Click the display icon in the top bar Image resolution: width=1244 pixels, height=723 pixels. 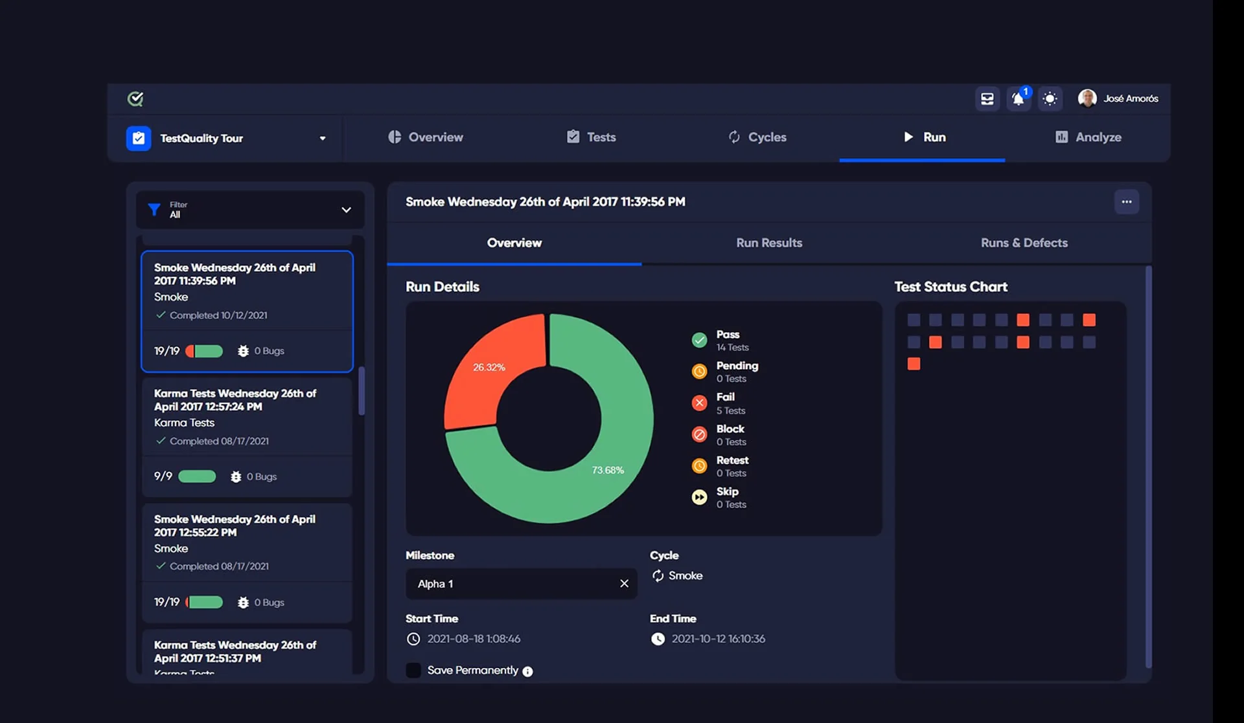pos(987,98)
